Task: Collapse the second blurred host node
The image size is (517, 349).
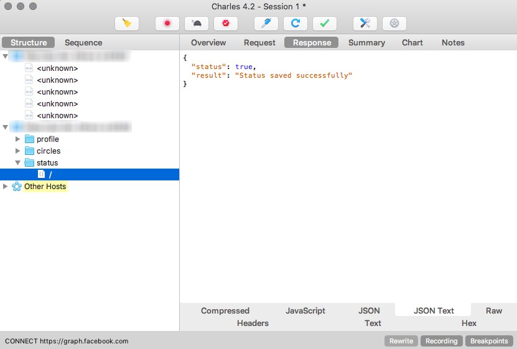Action: pos(5,127)
